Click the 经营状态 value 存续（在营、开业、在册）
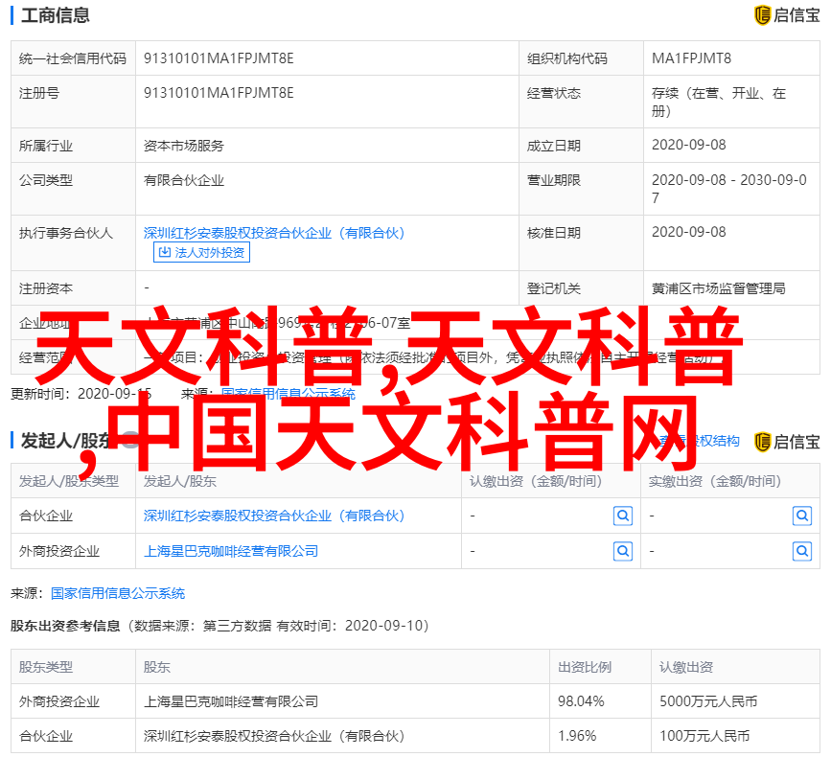 719,102
